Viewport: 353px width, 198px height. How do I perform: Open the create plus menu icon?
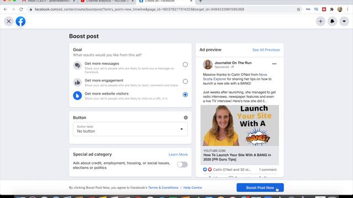(x=320, y=21)
